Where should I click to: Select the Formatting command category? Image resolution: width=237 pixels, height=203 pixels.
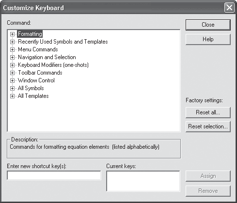click(x=30, y=34)
